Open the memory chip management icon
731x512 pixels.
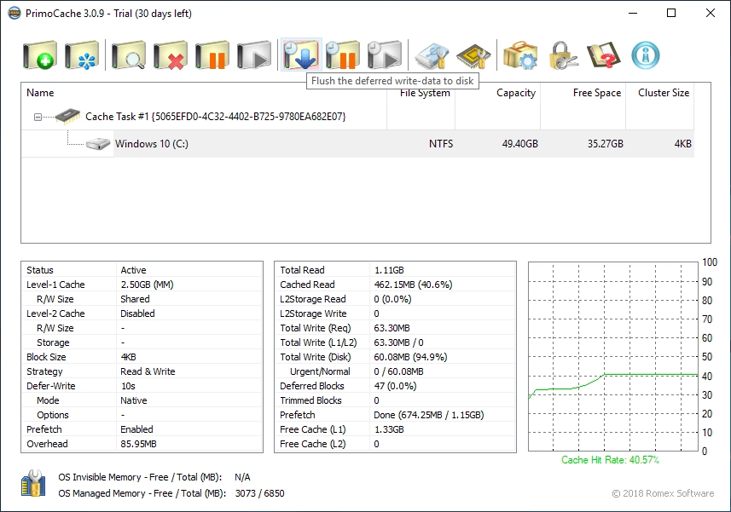pos(473,55)
